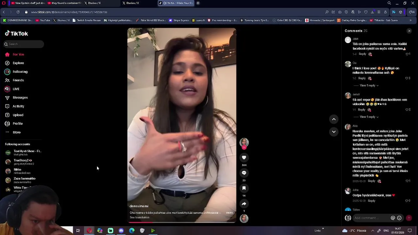Screen dimensions: 418x235
Task: Insert a mention with the @ icon
Action: click(x=393, y=218)
